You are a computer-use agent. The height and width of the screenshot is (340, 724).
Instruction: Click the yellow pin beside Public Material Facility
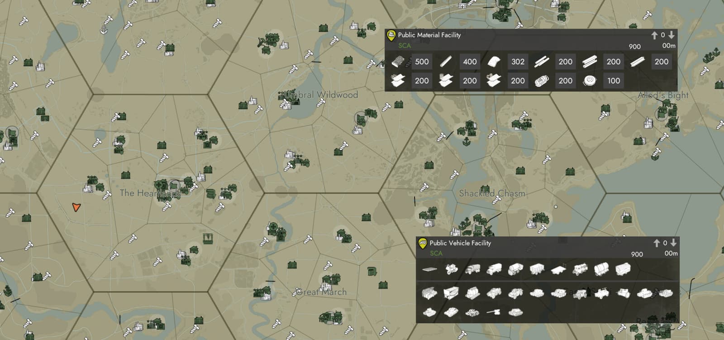coord(391,35)
